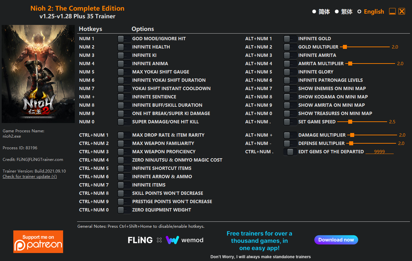Click the WeMod logo in banner

click(x=184, y=240)
